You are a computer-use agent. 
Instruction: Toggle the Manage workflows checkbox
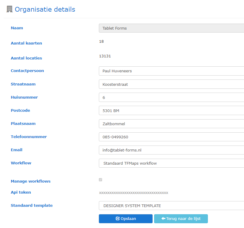(101, 180)
